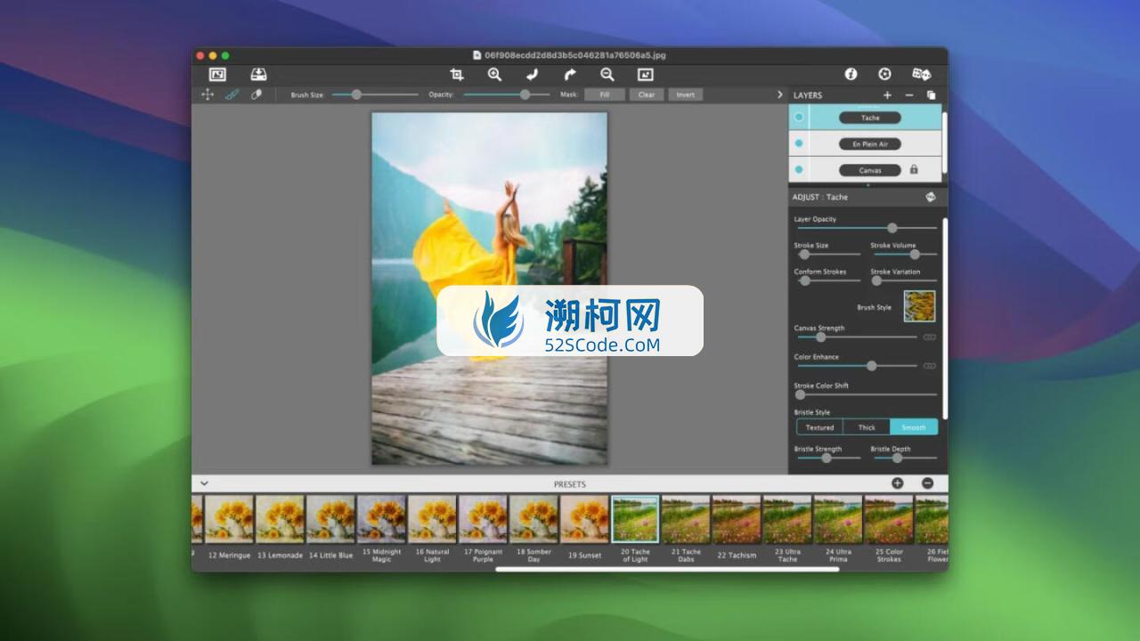Click the Canvas Strength slider

[x=857, y=337]
